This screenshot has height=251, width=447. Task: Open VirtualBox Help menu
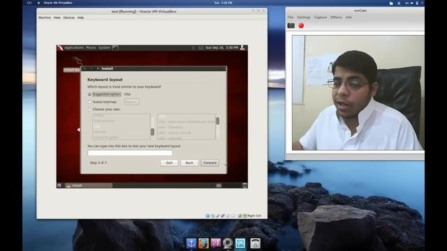pyautogui.click(x=81, y=17)
